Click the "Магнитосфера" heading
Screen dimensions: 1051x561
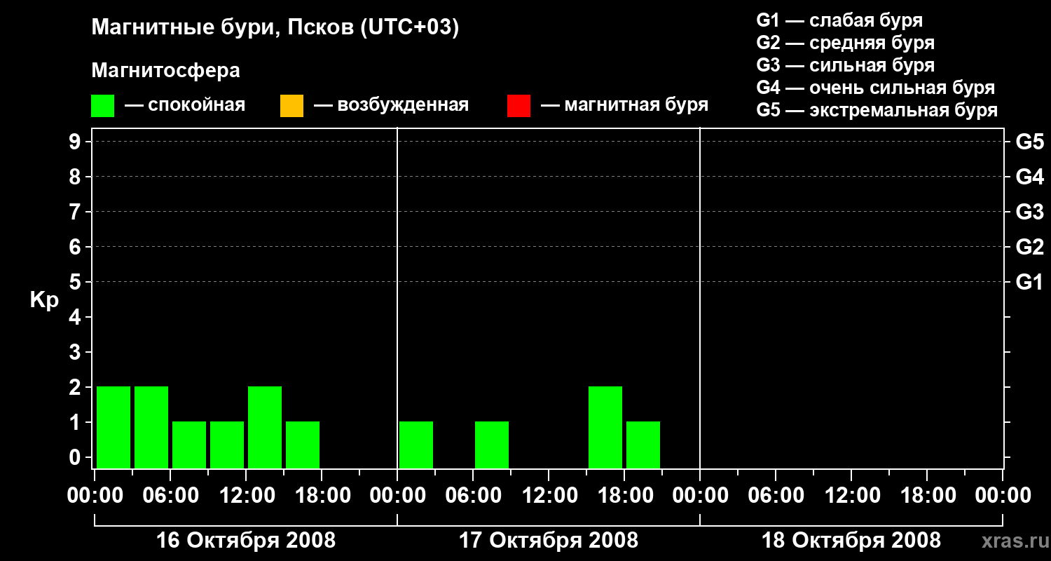coord(165,71)
